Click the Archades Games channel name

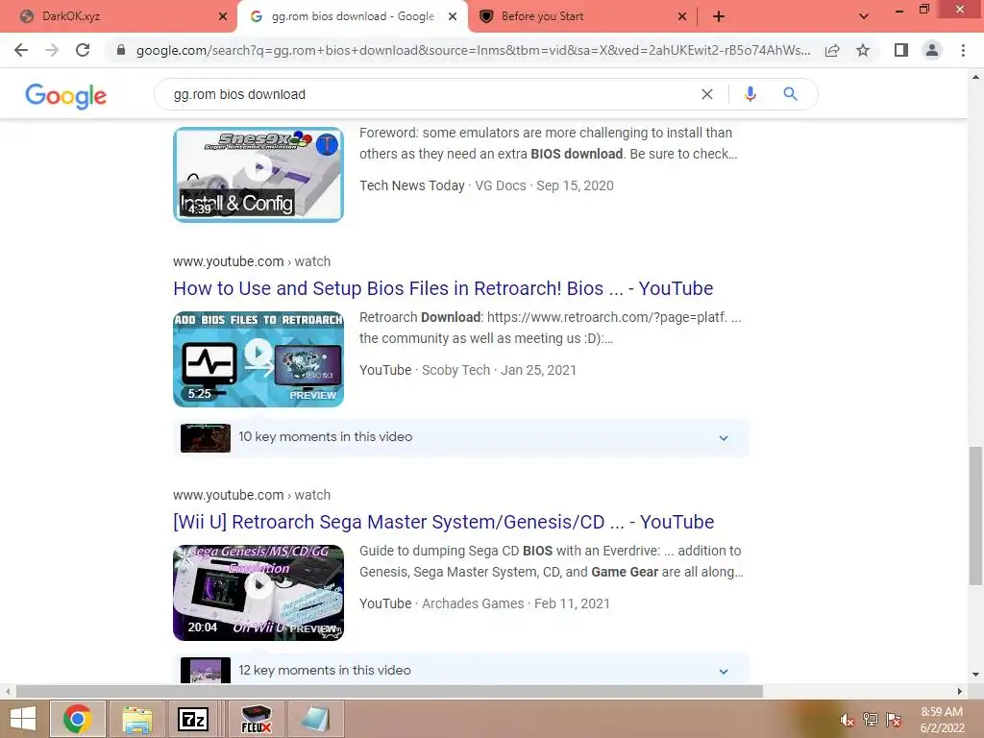(x=473, y=603)
